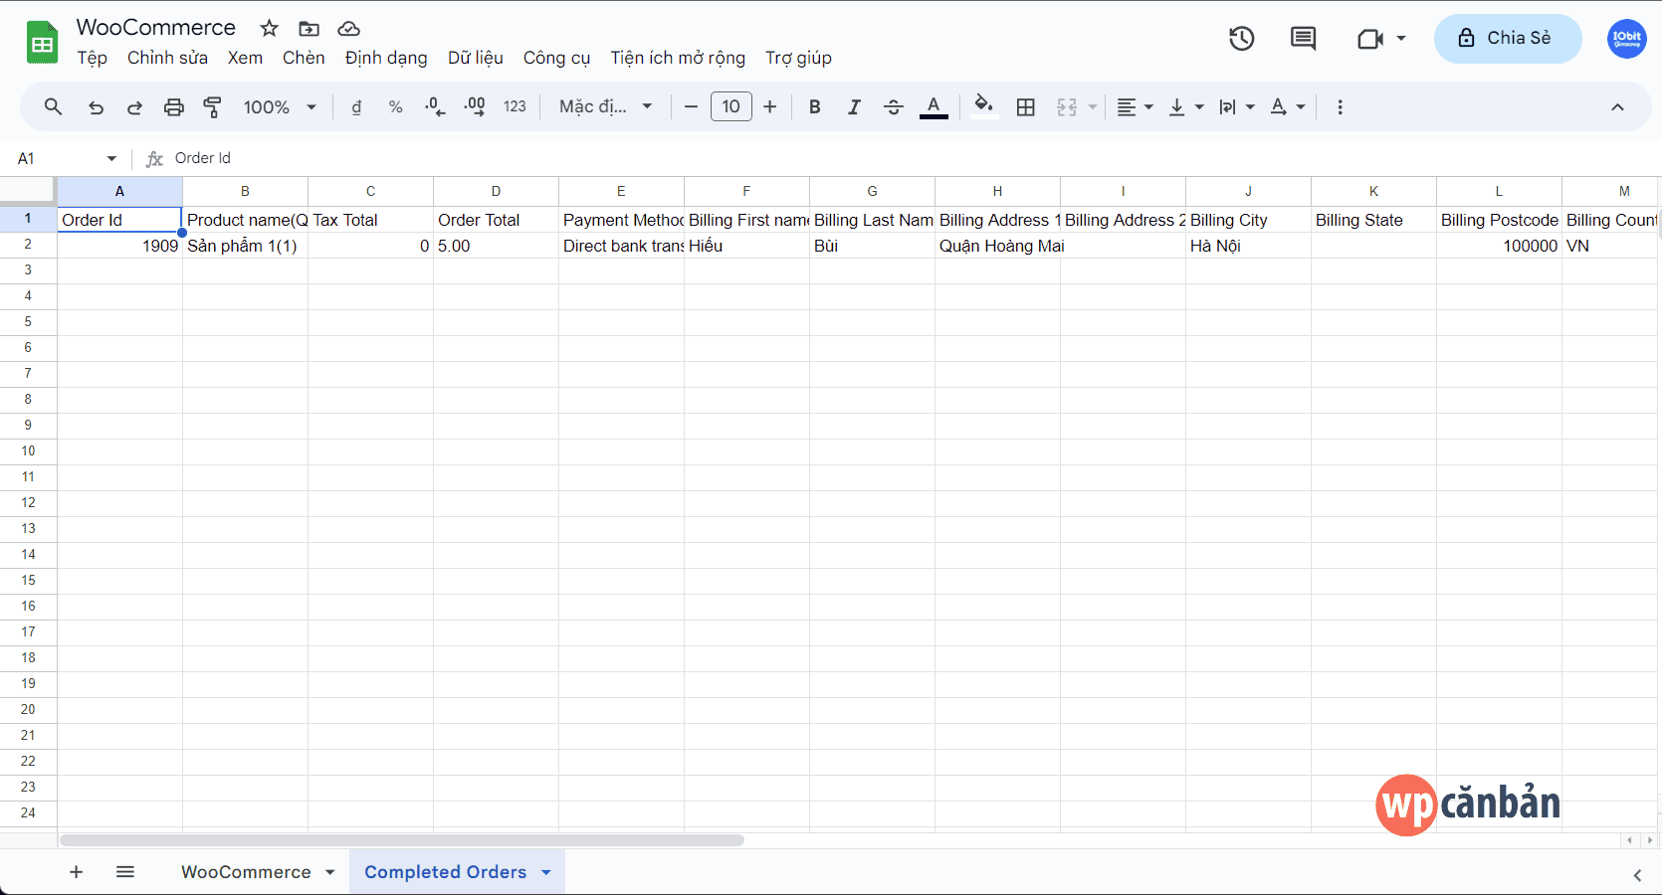Redo the last action

pos(134,106)
